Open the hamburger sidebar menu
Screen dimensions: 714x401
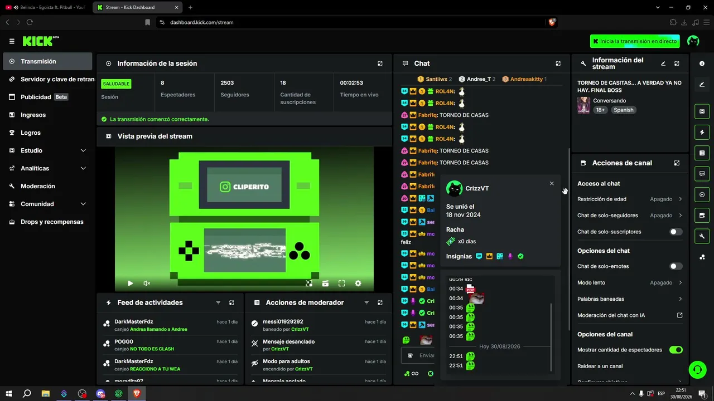(12, 41)
